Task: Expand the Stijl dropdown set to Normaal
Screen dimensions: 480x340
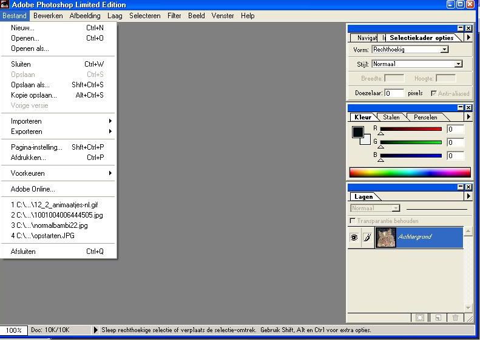Action: point(458,64)
